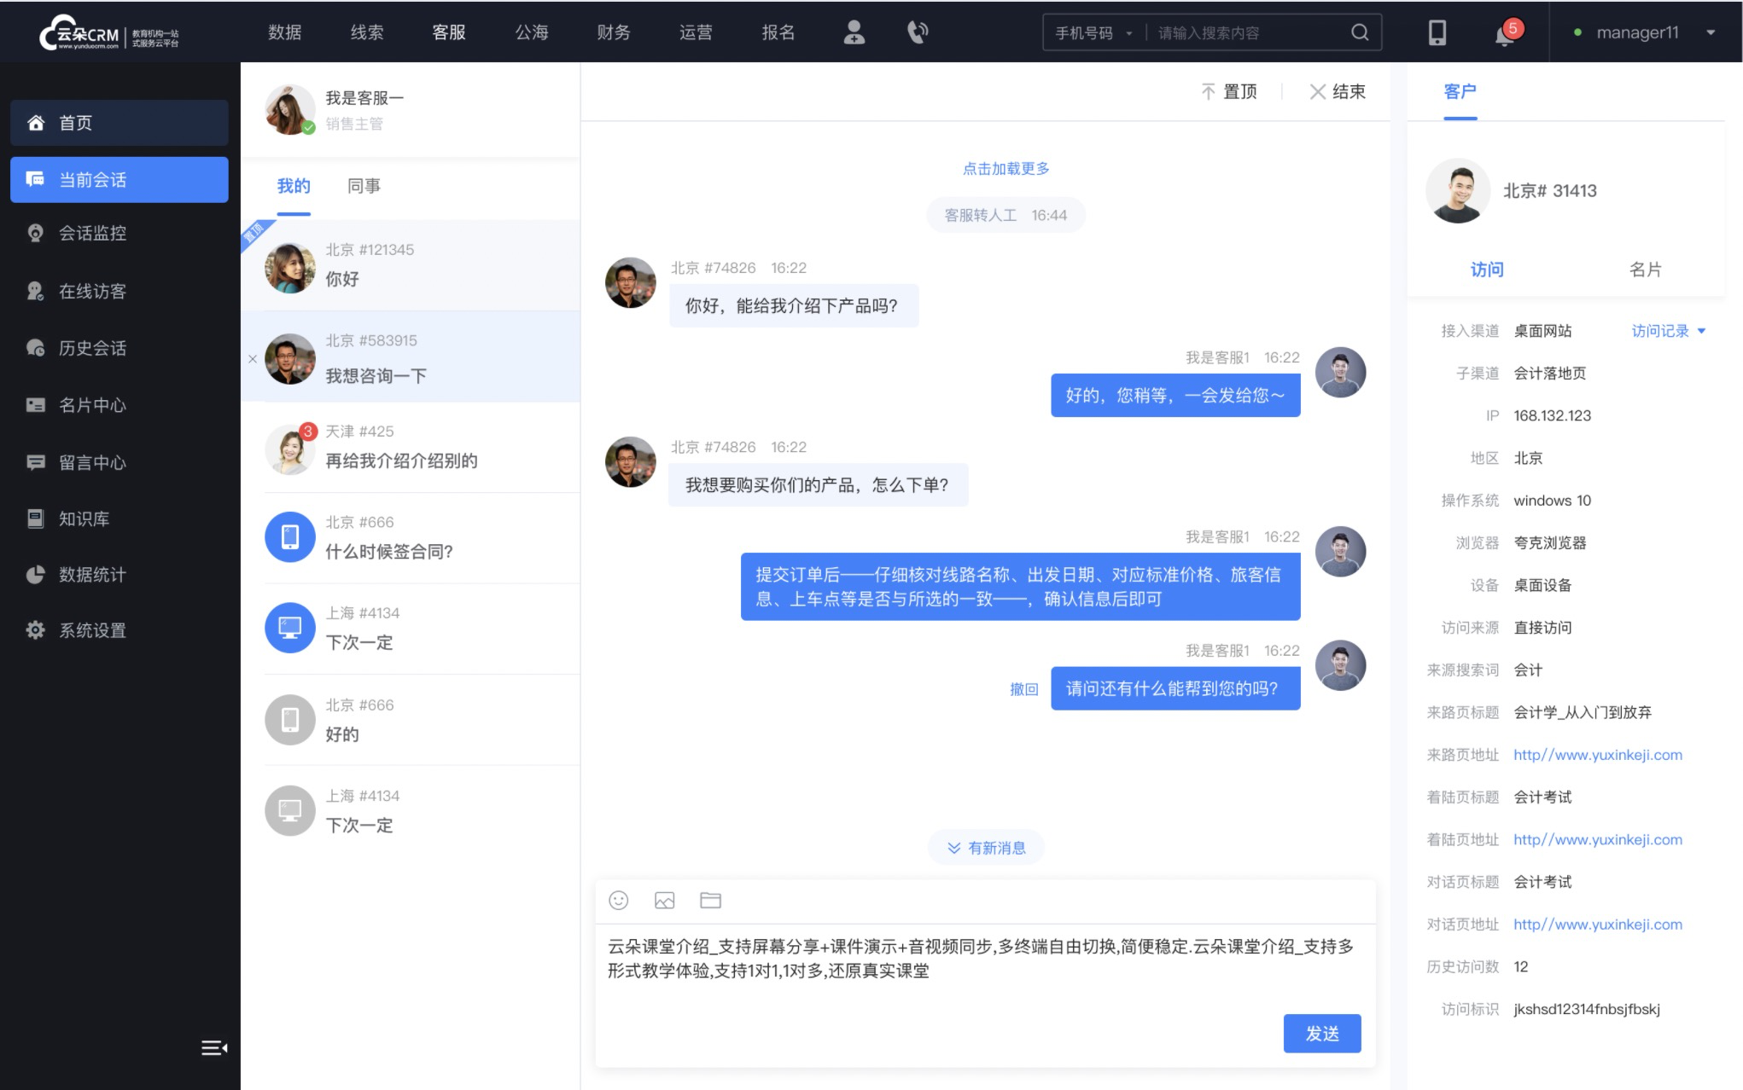Select 同事 conversations tab

click(x=363, y=186)
